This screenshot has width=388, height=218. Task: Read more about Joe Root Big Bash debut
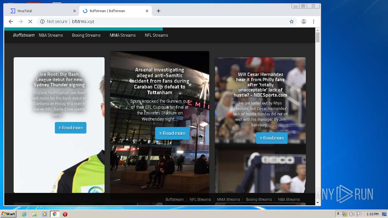coord(71,128)
